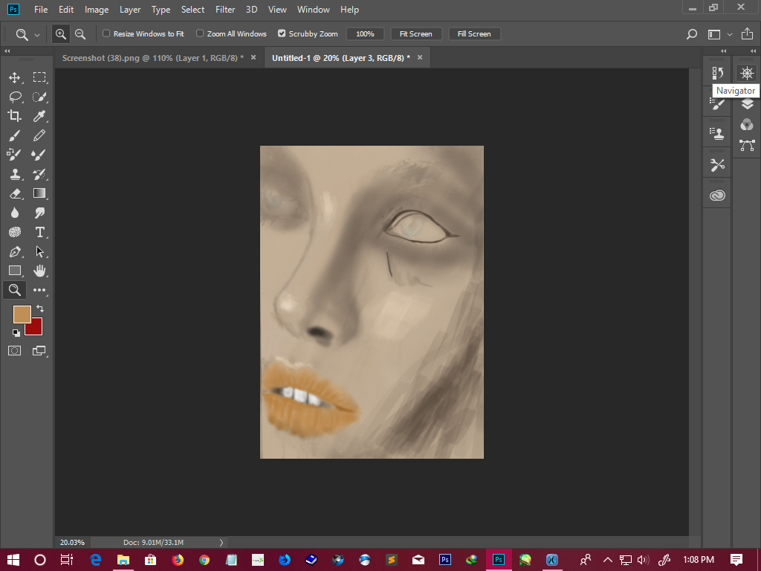Select the Clone Stamp tool

[x=14, y=174]
